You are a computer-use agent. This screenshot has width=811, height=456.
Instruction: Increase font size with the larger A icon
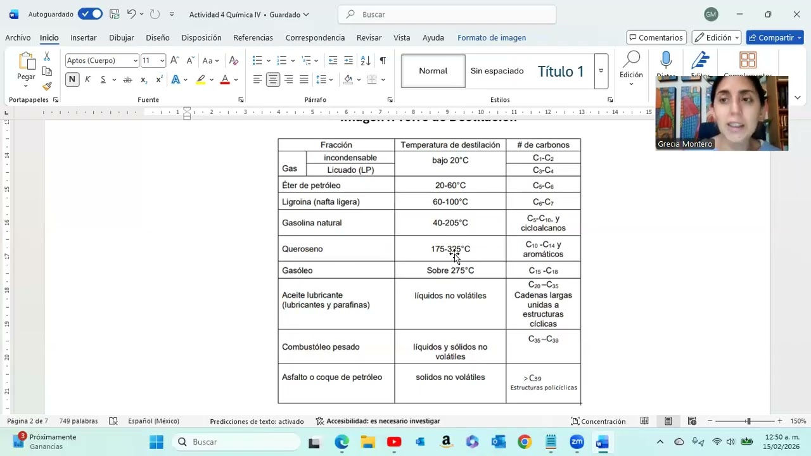[174, 60]
